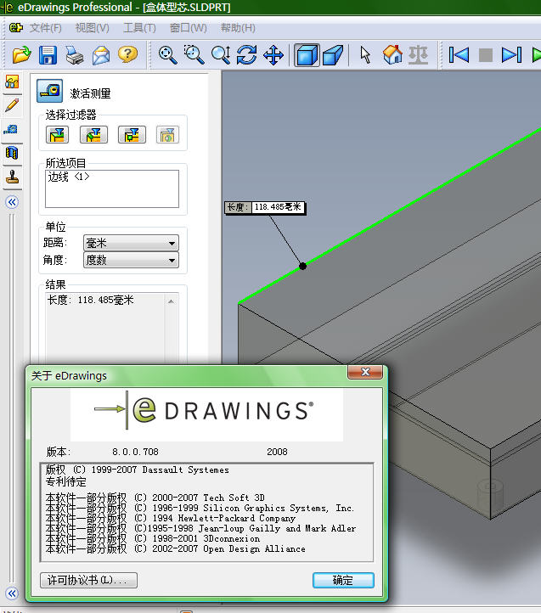Click the Home view icon
The width and height of the screenshot is (541, 613).
point(392,54)
